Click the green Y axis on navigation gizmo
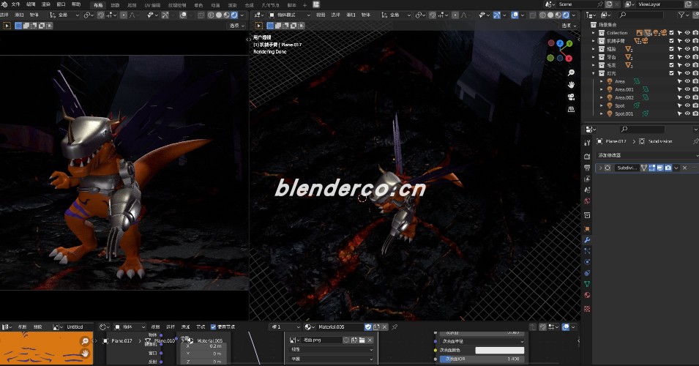699x366 pixels. 569,44
